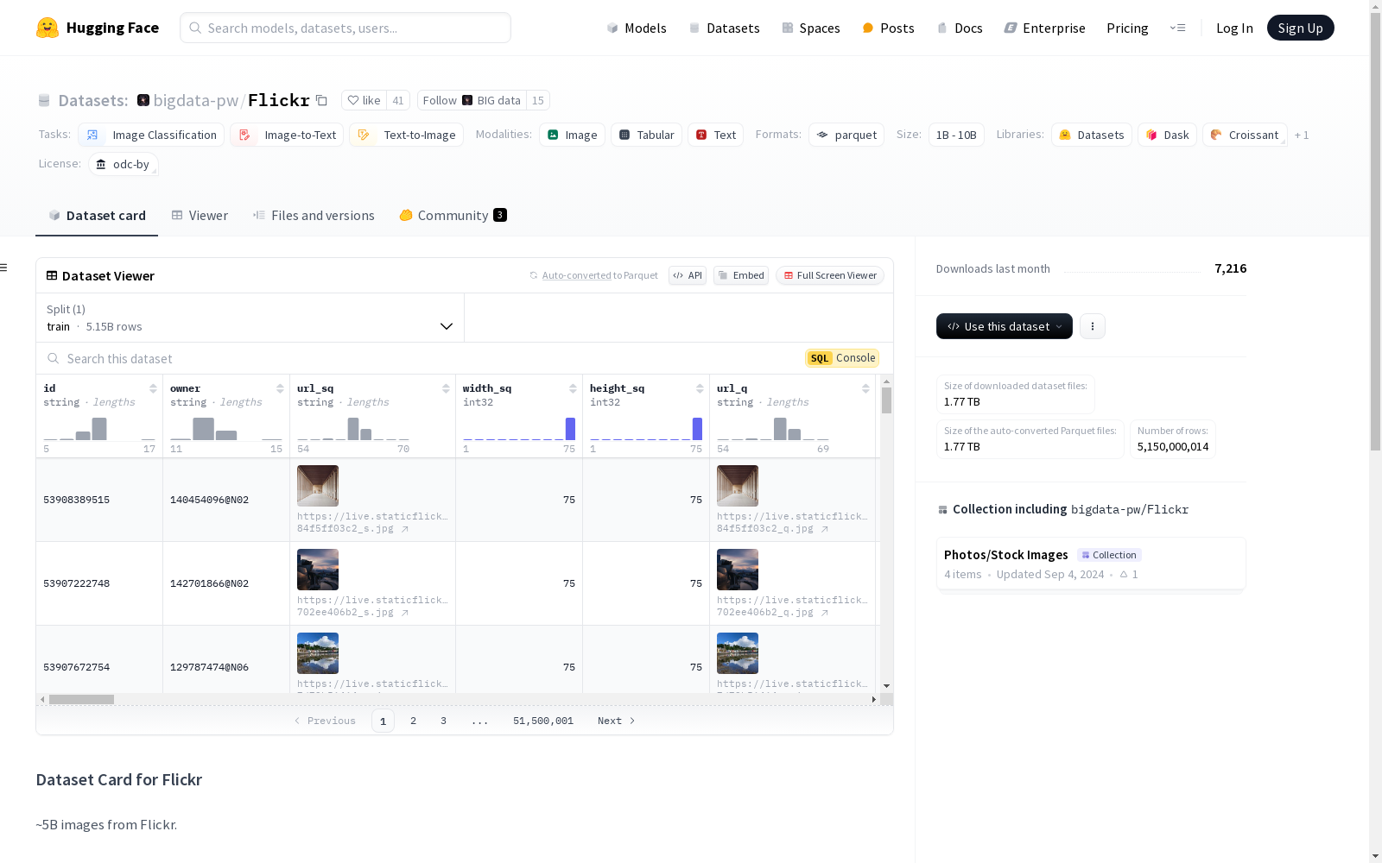Like the Flickr dataset

pyautogui.click(x=364, y=100)
